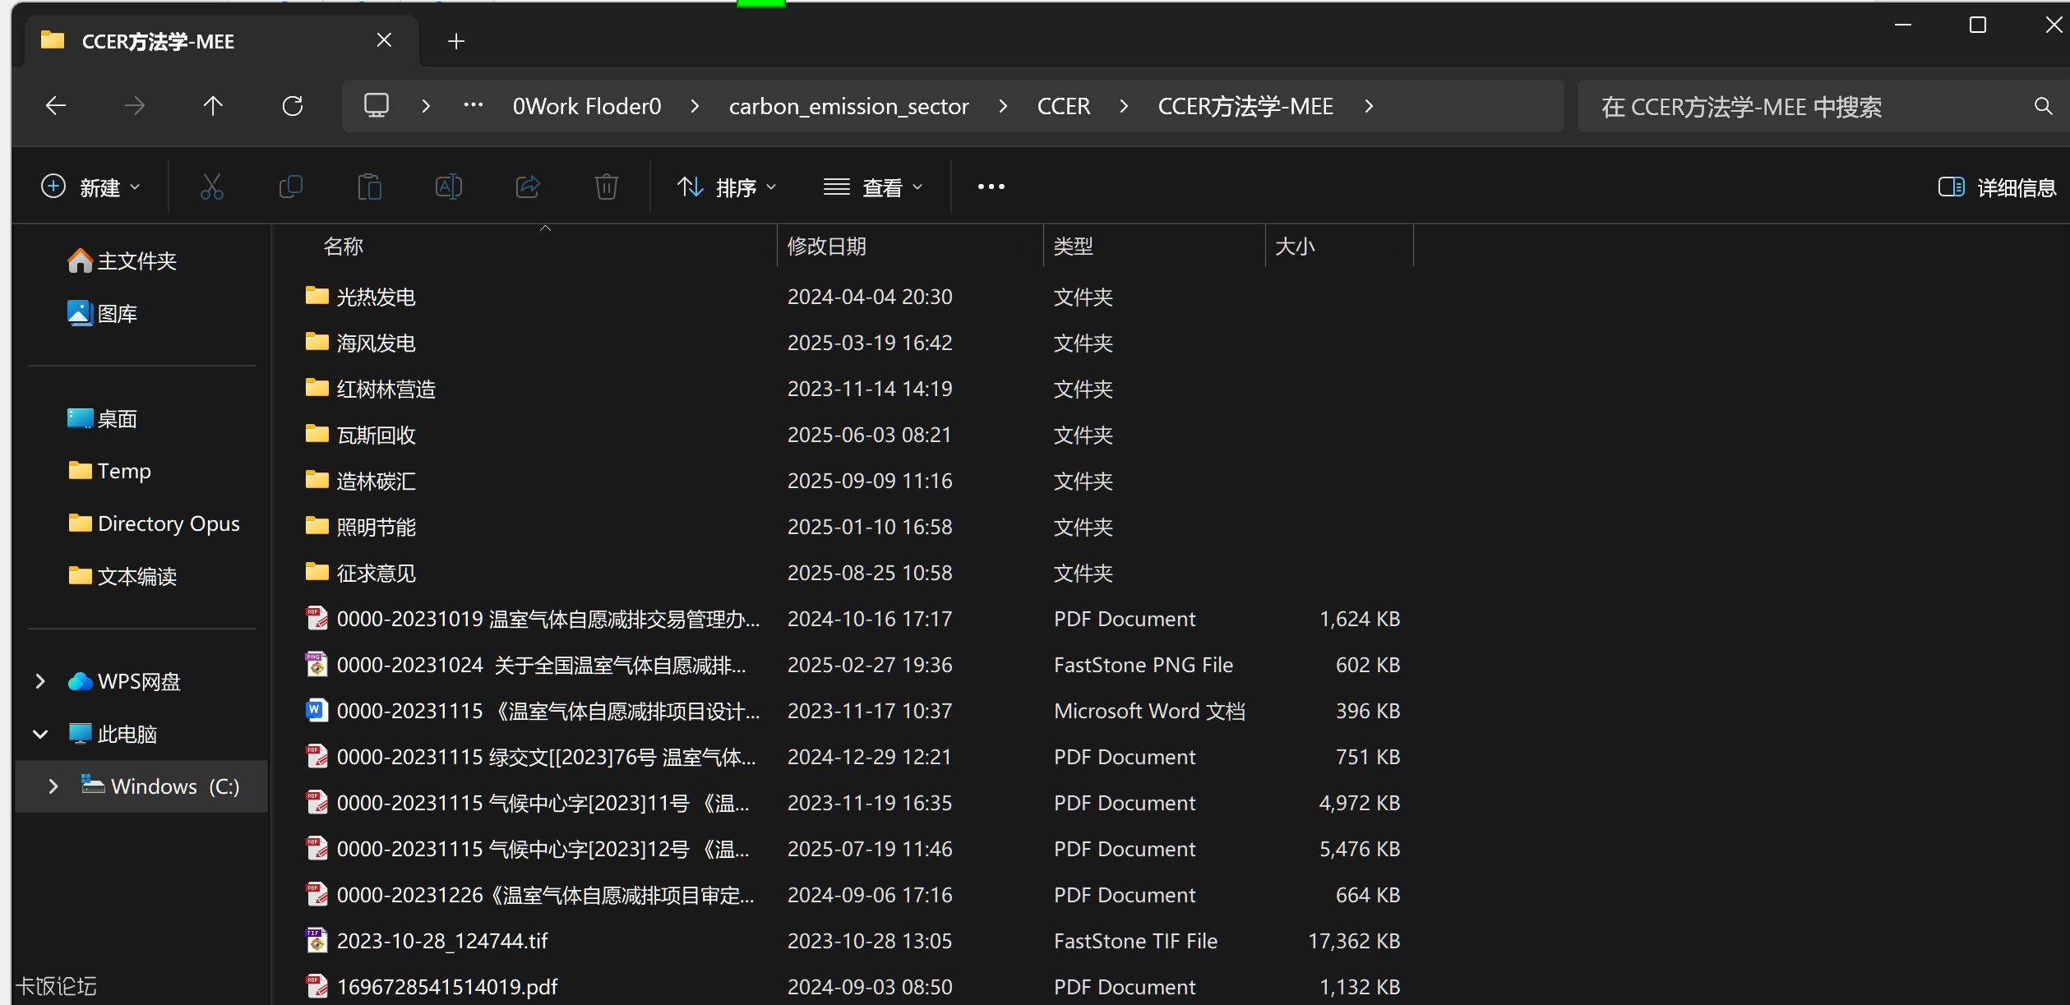Expand the Windows (C:) drive node
Screen dimensions: 2070x1005
(x=53, y=786)
